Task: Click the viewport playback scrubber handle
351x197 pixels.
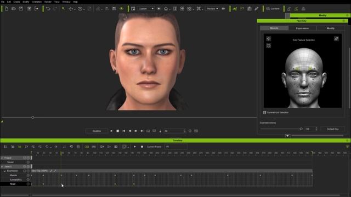Action: click(x=33, y=117)
